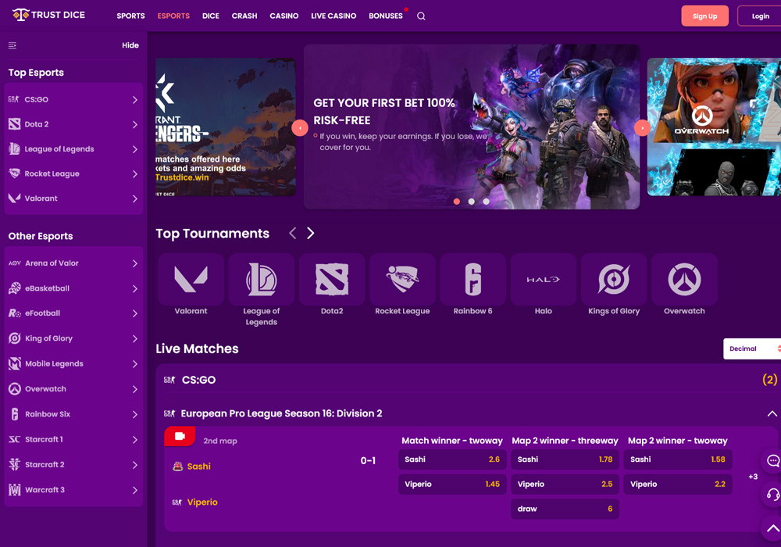The height and width of the screenshot is (547, 781).
Task: Bet on Sashi Map 2 threeway 1.78
Action: tap(565, 459)
